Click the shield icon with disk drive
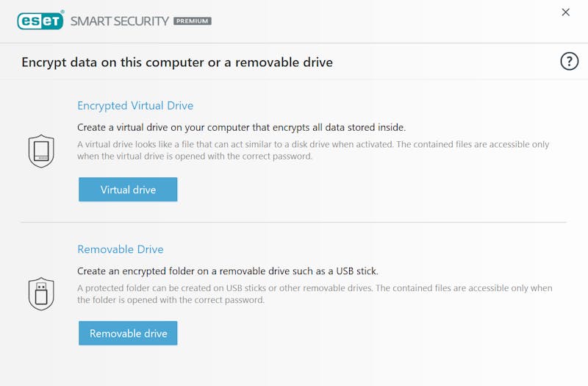The height and width of the screenshot is (386, 588). (41, 151)
